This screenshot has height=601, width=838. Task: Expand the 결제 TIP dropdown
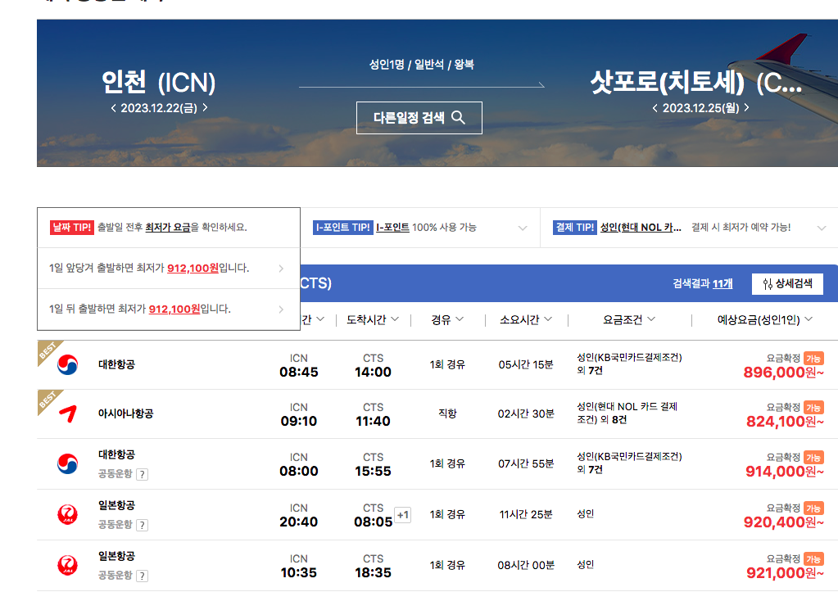pyautogui.click(x=822, y=228)
